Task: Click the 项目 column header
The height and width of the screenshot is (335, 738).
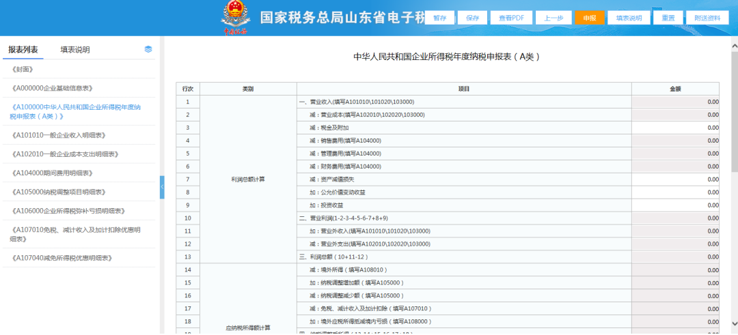Action: click(x=464, y=89)
